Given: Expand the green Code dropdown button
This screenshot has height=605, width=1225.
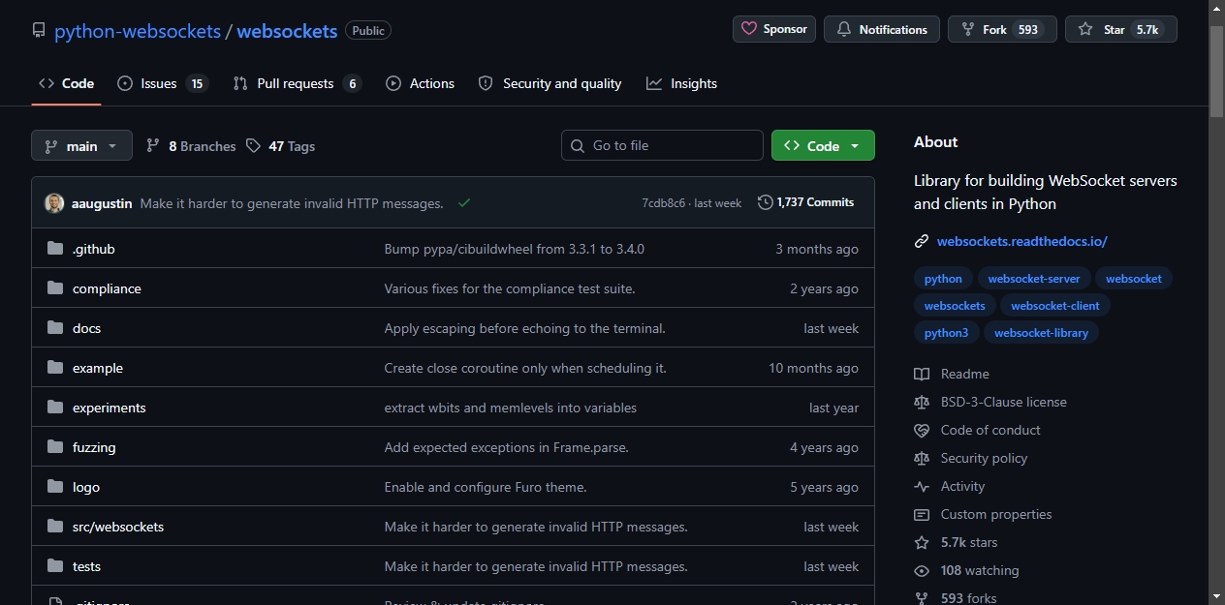Looking at the screenshot, I should 823,145.
